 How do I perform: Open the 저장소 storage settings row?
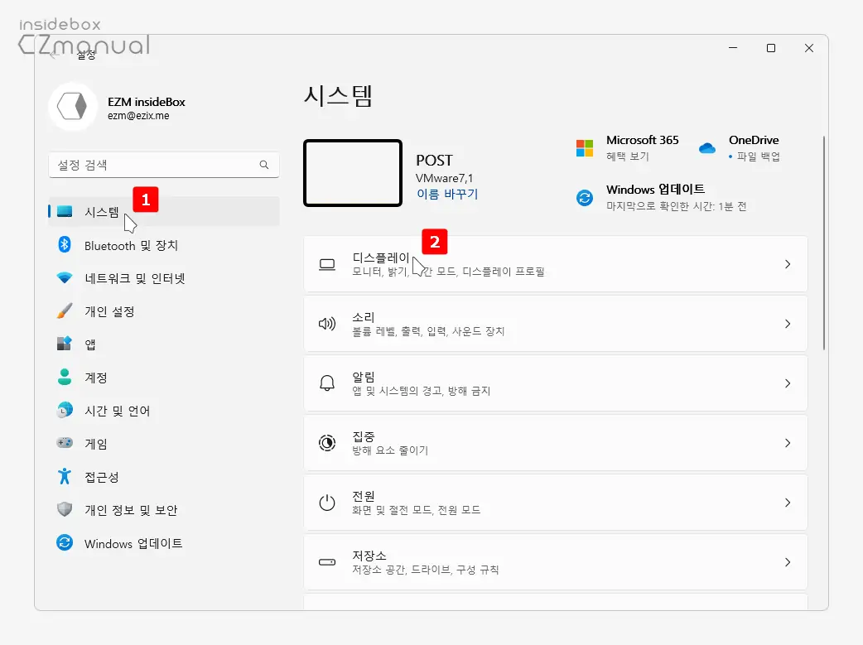click(555, 562)
